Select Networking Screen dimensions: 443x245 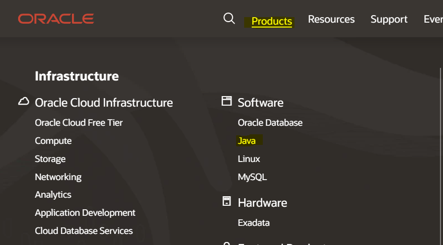pos(58,177)
